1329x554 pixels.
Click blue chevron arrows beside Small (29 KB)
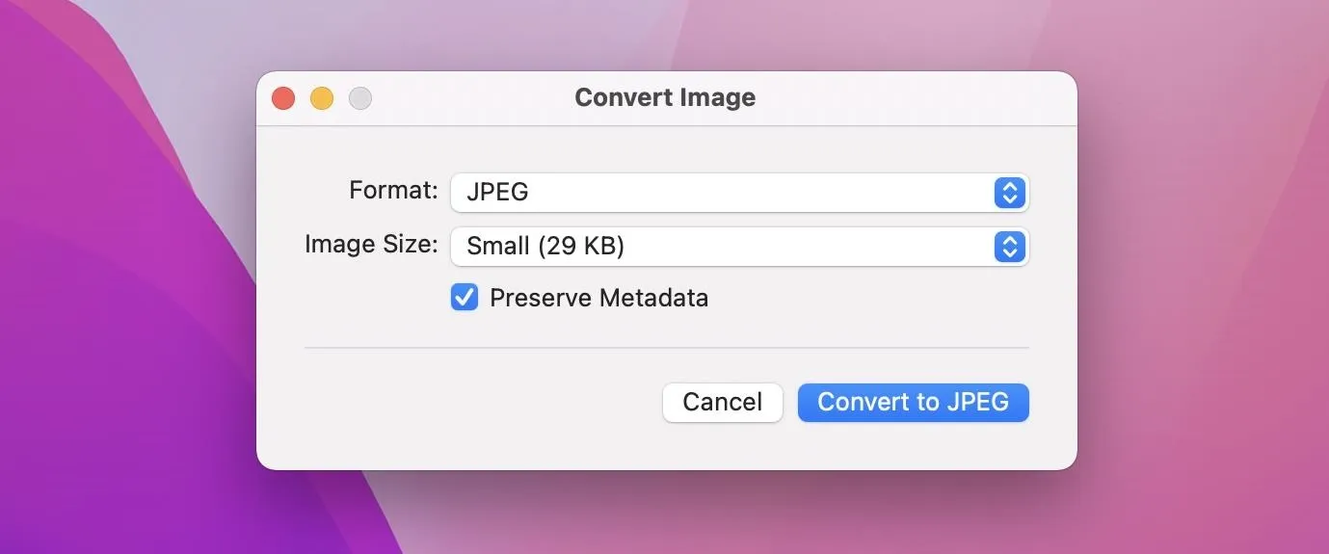coord(1008,248)
